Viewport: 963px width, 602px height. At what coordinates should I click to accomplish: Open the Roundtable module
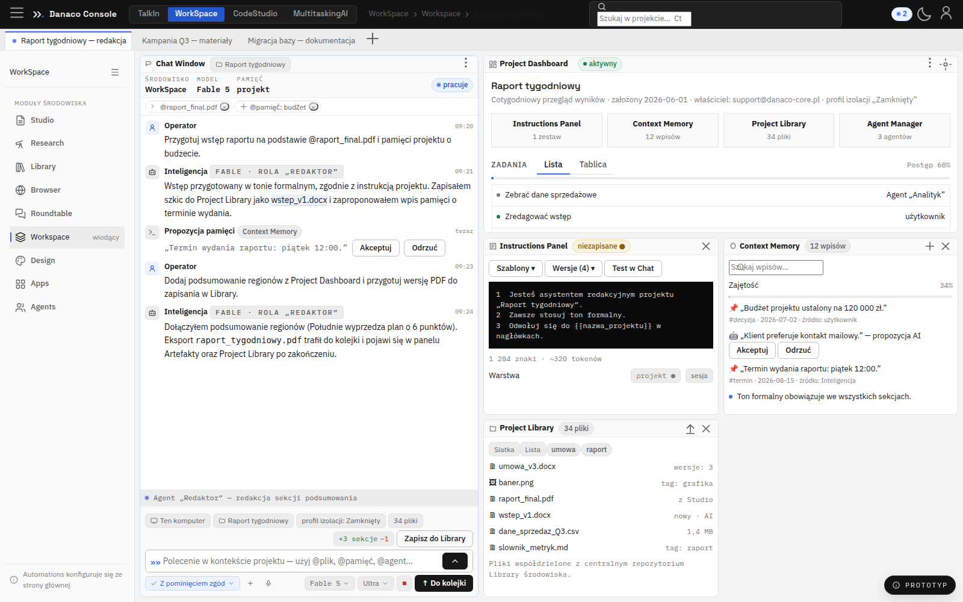coord(67,214)
